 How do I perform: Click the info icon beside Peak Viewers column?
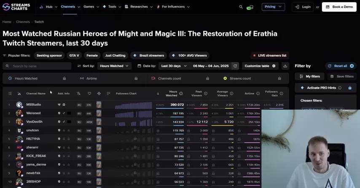pos(206,94)
